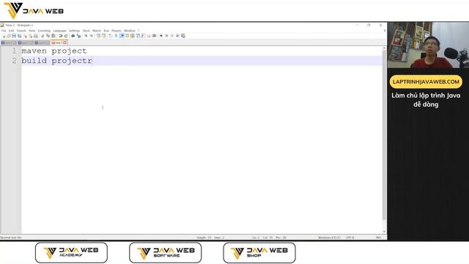This screenshot has width=469, height=264.
Task: Click the Undo arrow icon
Action: pos(60,36)
